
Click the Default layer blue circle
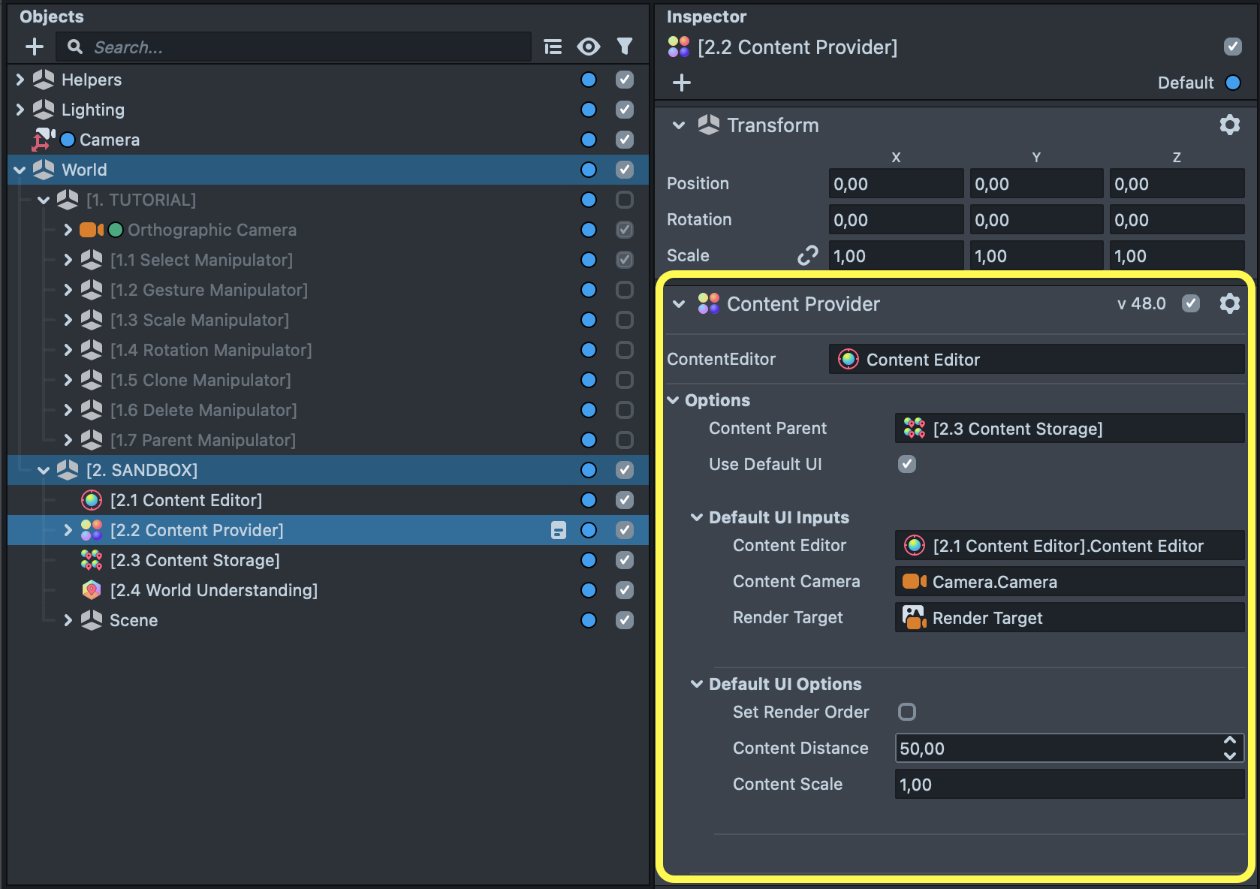[x=1233, y=83]
